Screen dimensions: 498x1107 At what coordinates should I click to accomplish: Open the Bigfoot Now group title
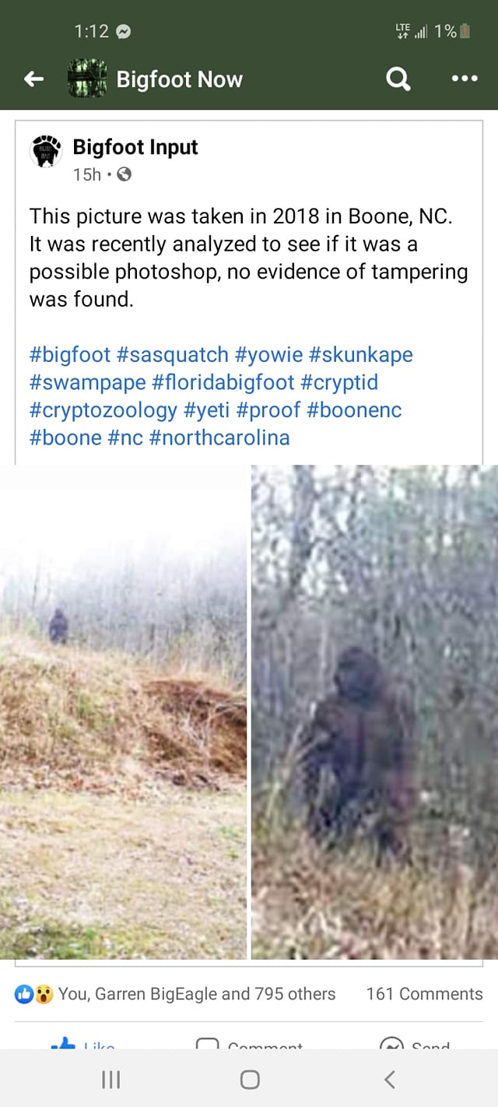click(x=180, y=79)
